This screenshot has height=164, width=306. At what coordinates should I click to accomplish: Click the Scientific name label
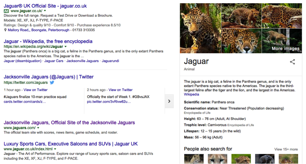(197, 102)
